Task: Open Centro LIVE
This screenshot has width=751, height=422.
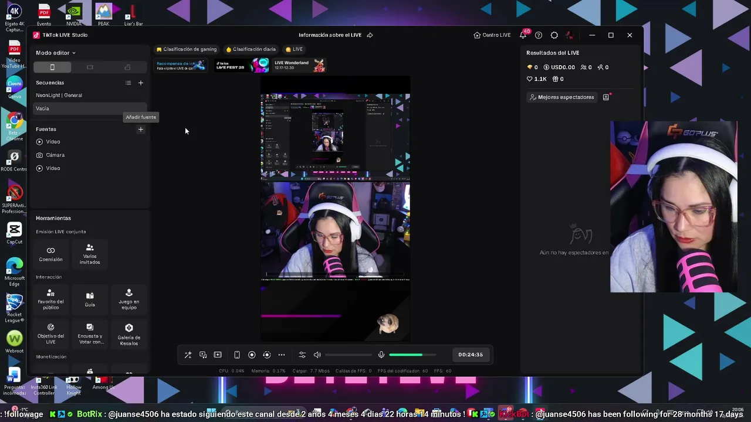Action: click(492, 35)
